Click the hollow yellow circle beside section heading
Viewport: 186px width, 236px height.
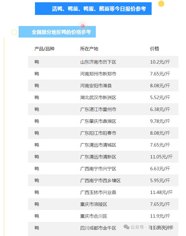pos(14,32)
